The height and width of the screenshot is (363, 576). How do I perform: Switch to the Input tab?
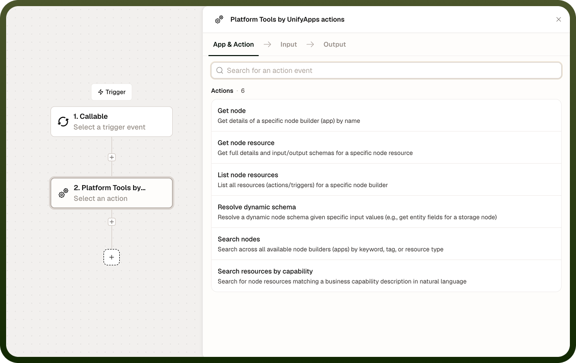(x=289, y=44)
